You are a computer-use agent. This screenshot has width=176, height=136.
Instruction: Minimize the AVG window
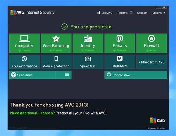(158, 7)
